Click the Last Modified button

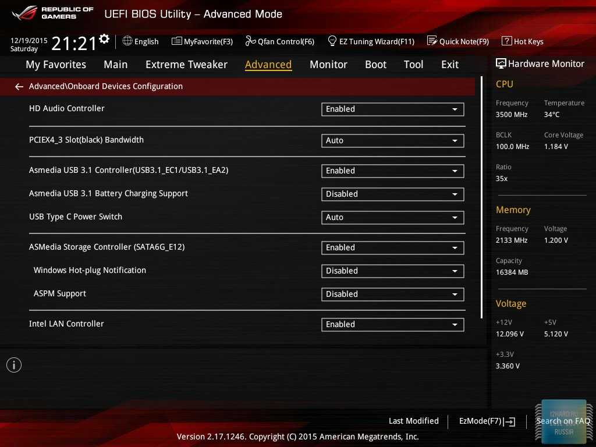413,421
